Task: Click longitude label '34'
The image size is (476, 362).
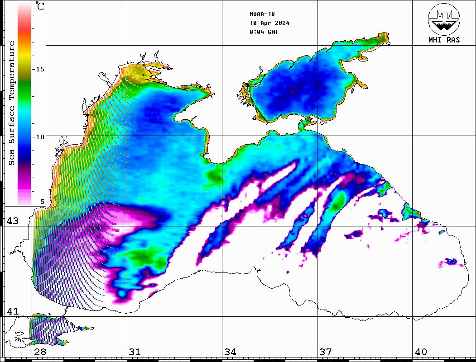Action: pos(230,352)
